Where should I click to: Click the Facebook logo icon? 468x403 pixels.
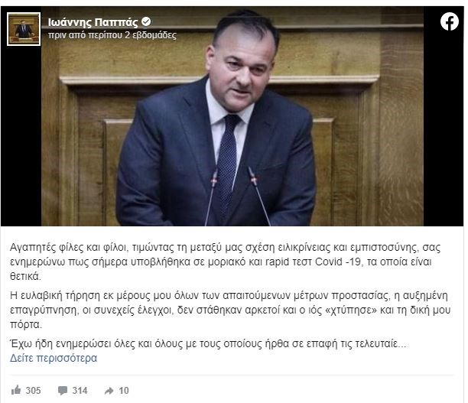pyautogui.click(x=449, y=21)
